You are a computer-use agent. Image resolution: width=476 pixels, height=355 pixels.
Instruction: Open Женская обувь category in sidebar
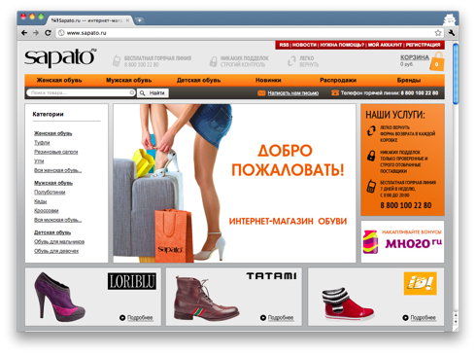[53, 133]
